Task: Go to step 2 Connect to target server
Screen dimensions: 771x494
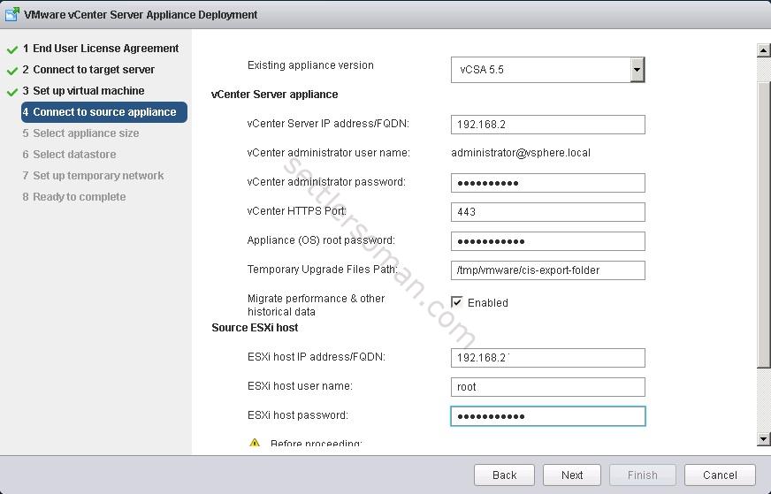Action: (x=88, y=70)
